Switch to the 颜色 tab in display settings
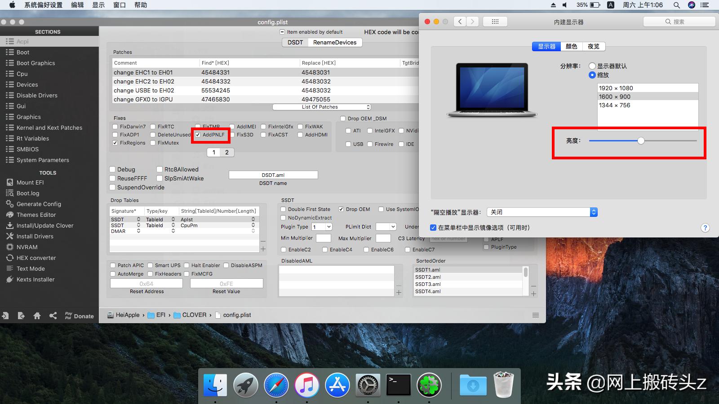Viewport: 719px width, 404px height. (x=571, y=46)
